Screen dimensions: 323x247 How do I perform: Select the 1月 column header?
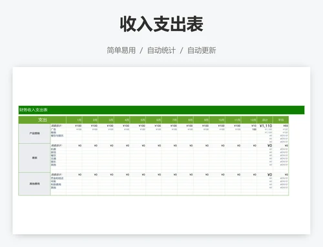coord(74,120)
